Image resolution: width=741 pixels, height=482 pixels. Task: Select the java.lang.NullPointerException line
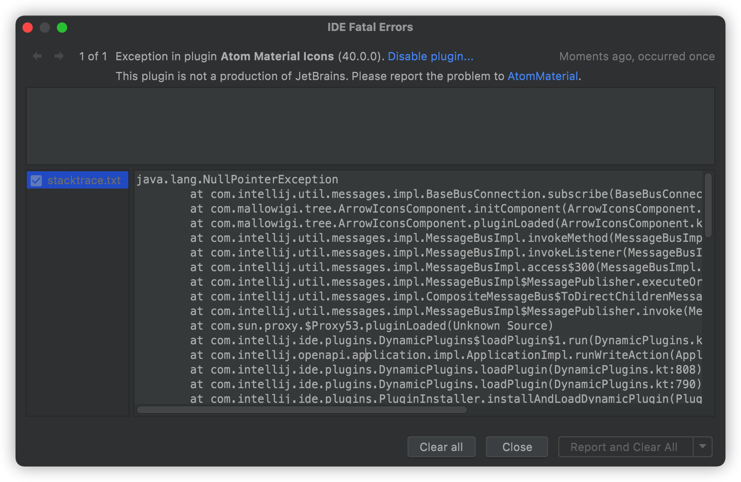point(237,179)
